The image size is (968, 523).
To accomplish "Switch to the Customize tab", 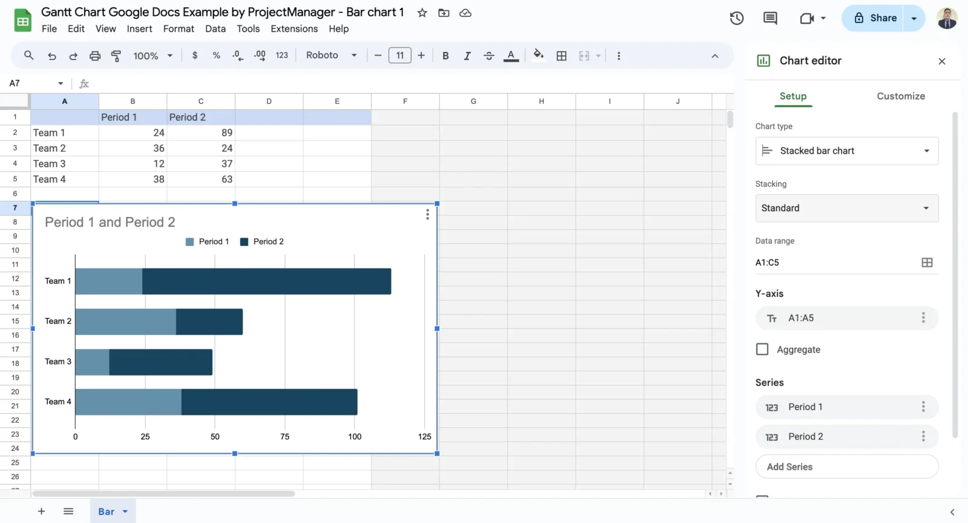I will (x=901, y=96).
